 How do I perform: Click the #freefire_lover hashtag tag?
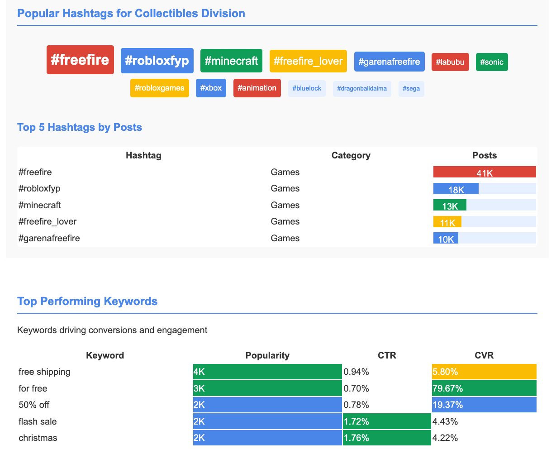(308, 61)
